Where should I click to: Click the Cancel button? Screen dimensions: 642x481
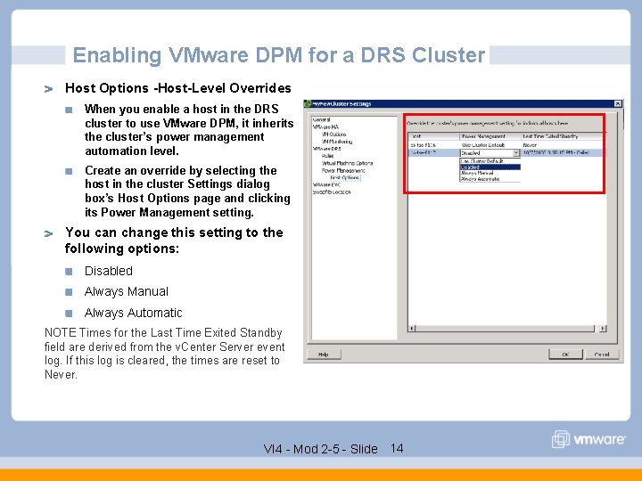[x=602, y=355]
